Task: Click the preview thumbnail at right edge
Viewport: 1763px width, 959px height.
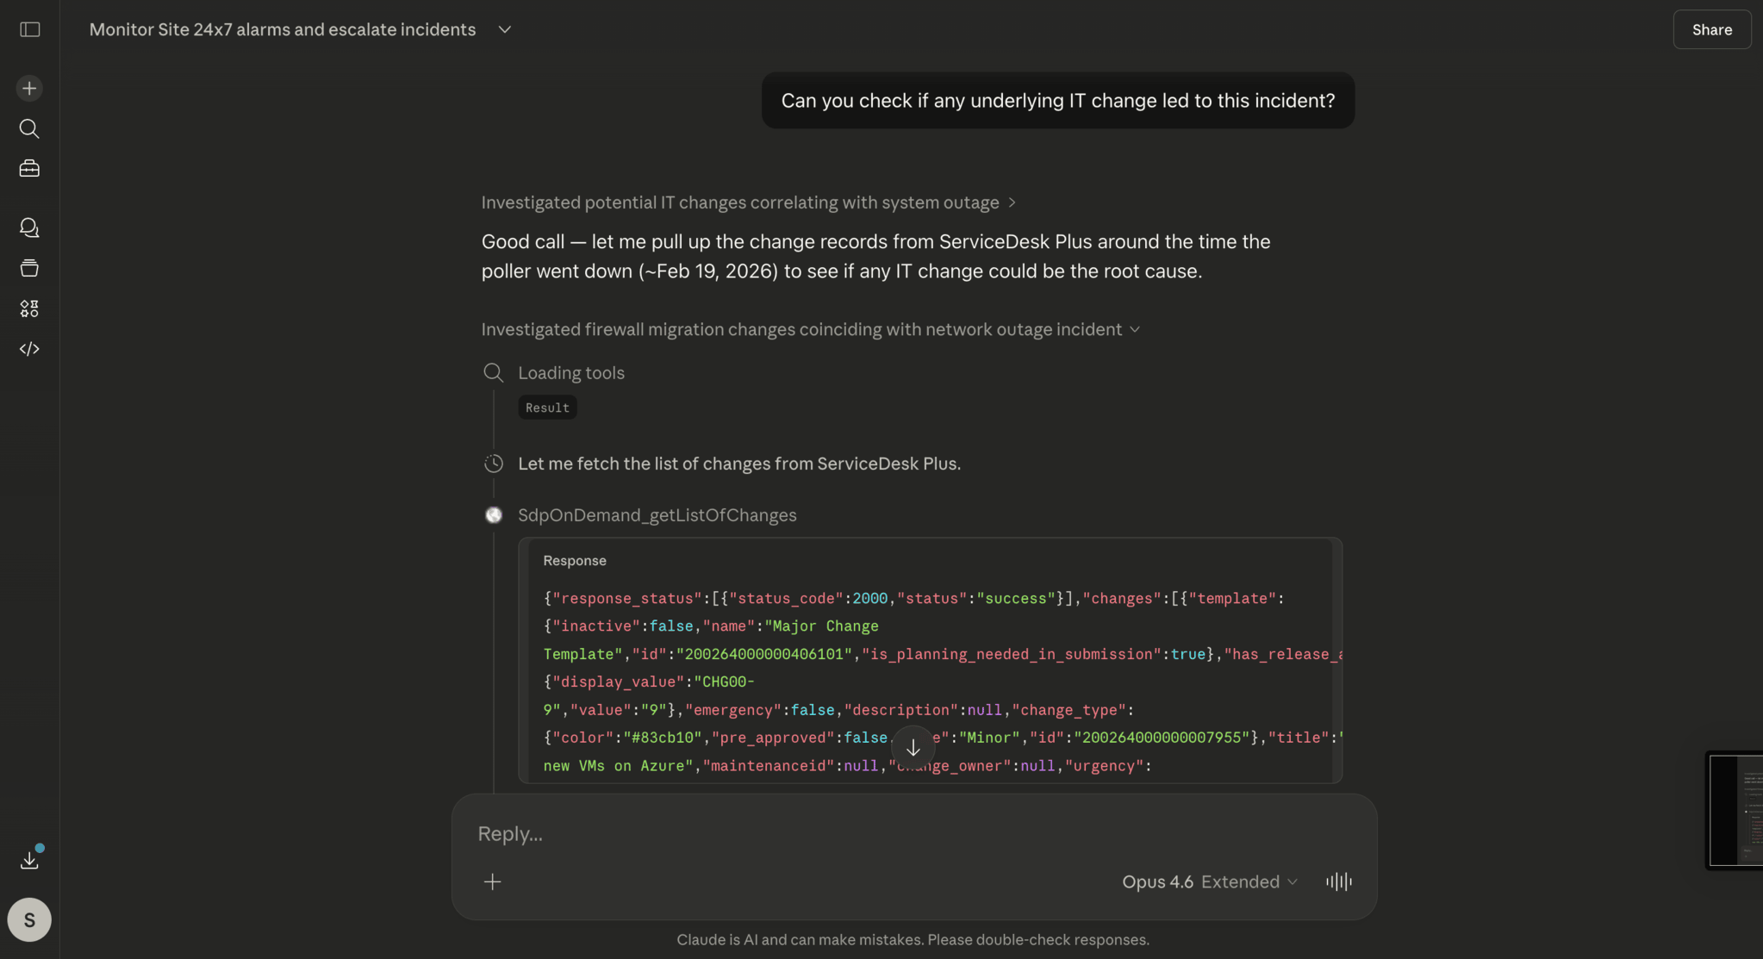Action: pyautogui.click(x=1735, y=810)
